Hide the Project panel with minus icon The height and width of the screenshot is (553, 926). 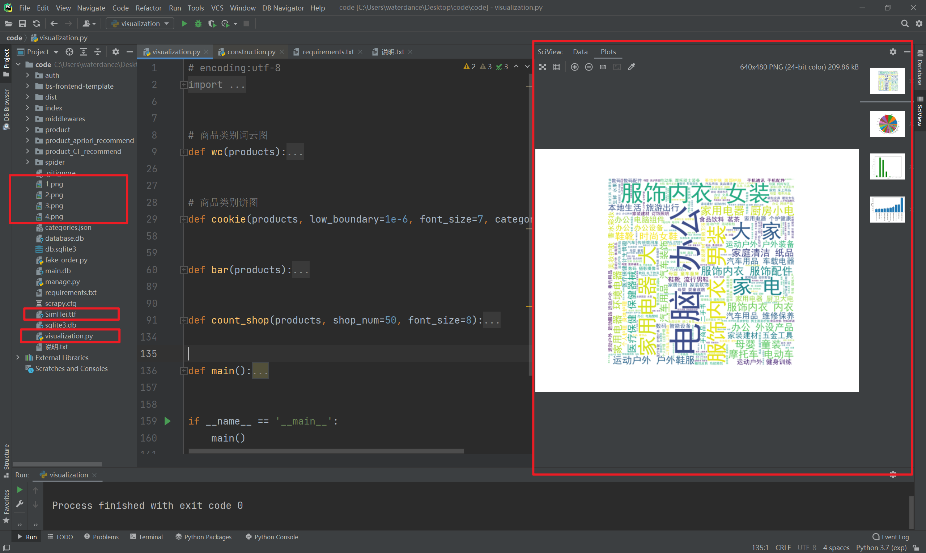tap(129, 52)
